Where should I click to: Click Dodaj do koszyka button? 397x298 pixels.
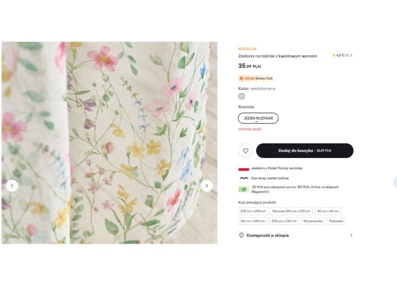point(305,151)
